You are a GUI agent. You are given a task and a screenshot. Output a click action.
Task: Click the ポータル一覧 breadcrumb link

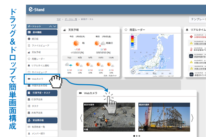[x=72, y=20]
